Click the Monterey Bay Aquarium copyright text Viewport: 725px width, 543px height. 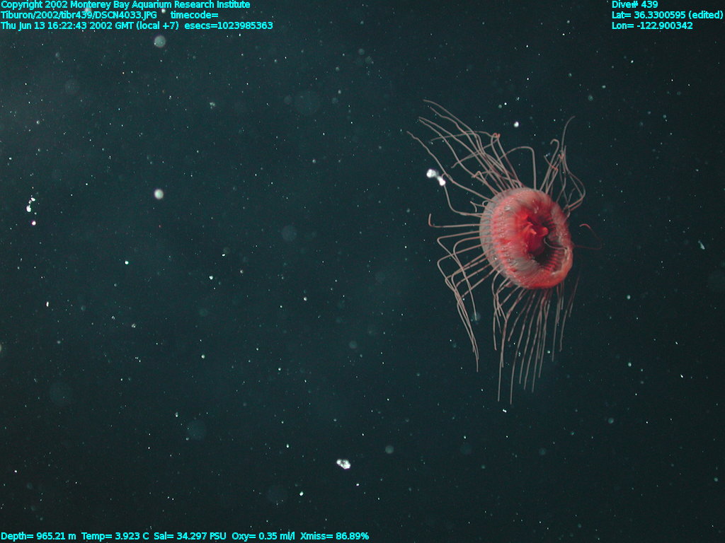125,5
